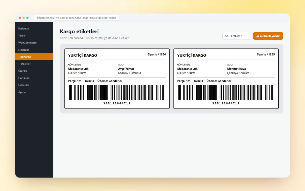The image size is (305, 191).
Task: Open Görünüm from the sidebar
Action: (34, 78)
